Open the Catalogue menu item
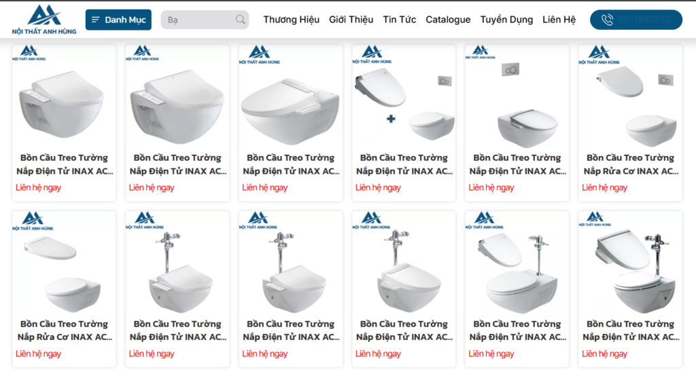 (x=448, y=20)
